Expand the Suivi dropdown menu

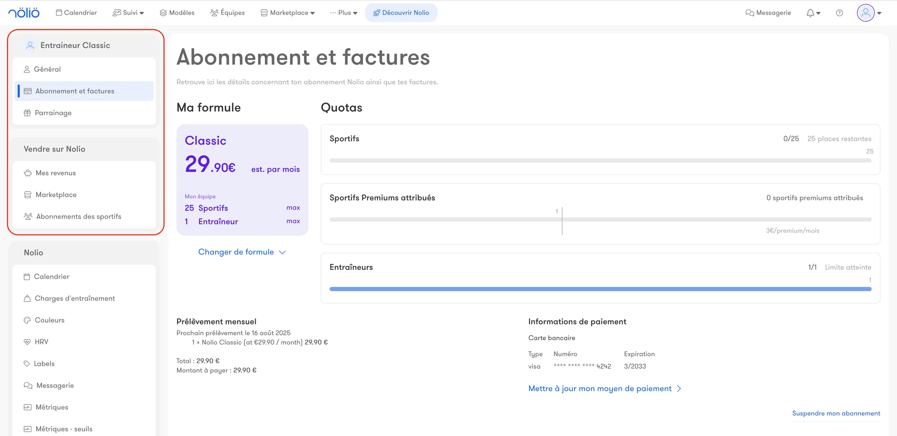pyautogui.click(x=128, y=13)
